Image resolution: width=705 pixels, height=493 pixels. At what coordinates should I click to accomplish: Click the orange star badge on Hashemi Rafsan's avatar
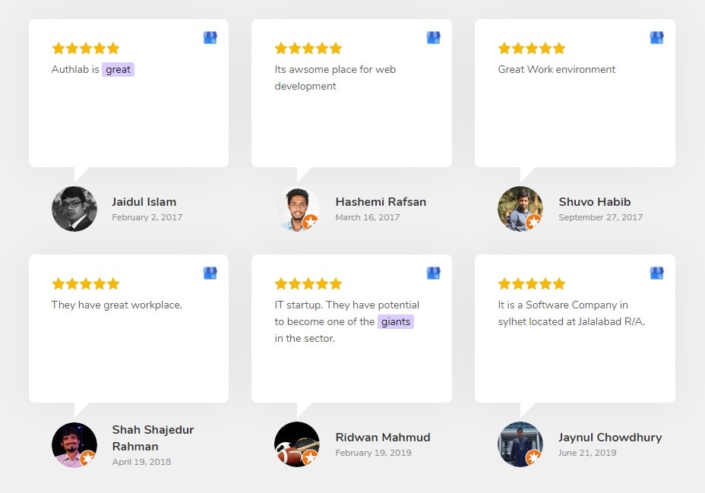click(310, 222)
